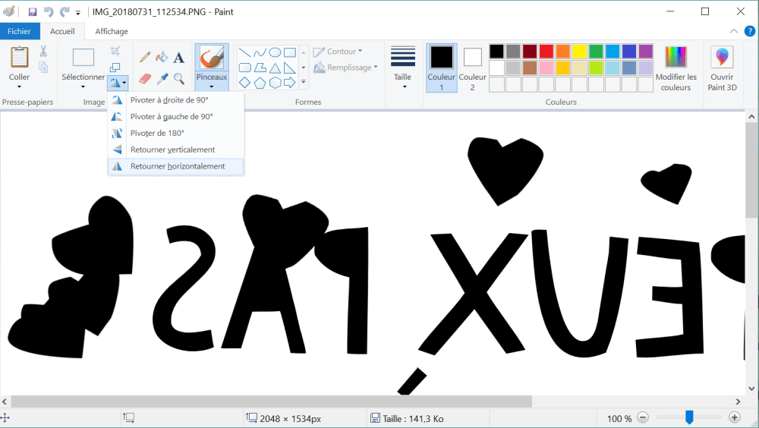The image size is (759, 428).
Task: Pick the red color swatch
Action: pyautogui.click(x=546, y=51)
